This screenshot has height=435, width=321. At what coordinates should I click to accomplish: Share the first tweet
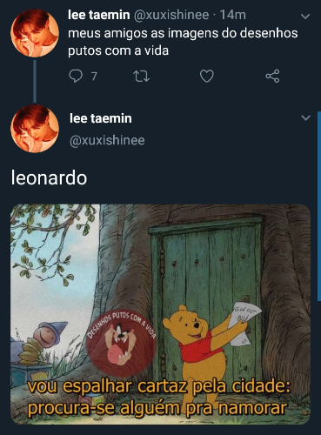click(272, 76)
